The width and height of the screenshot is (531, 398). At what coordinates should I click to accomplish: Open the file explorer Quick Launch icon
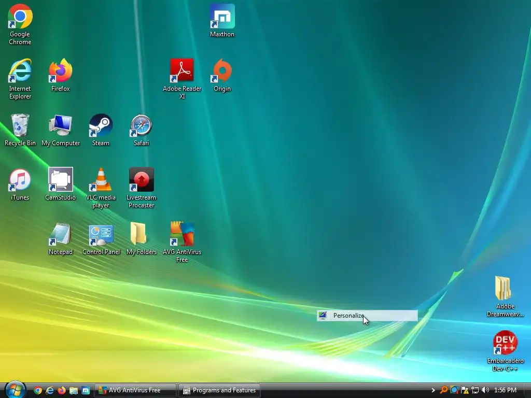pos(74,390)
